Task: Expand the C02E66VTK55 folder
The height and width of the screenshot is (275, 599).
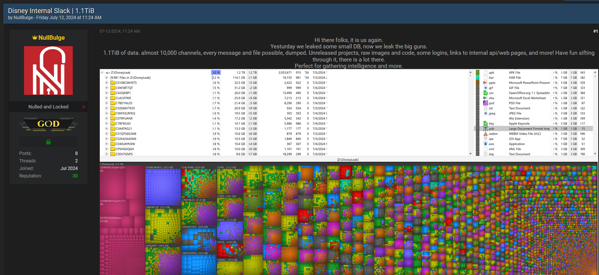Action: 107,108
